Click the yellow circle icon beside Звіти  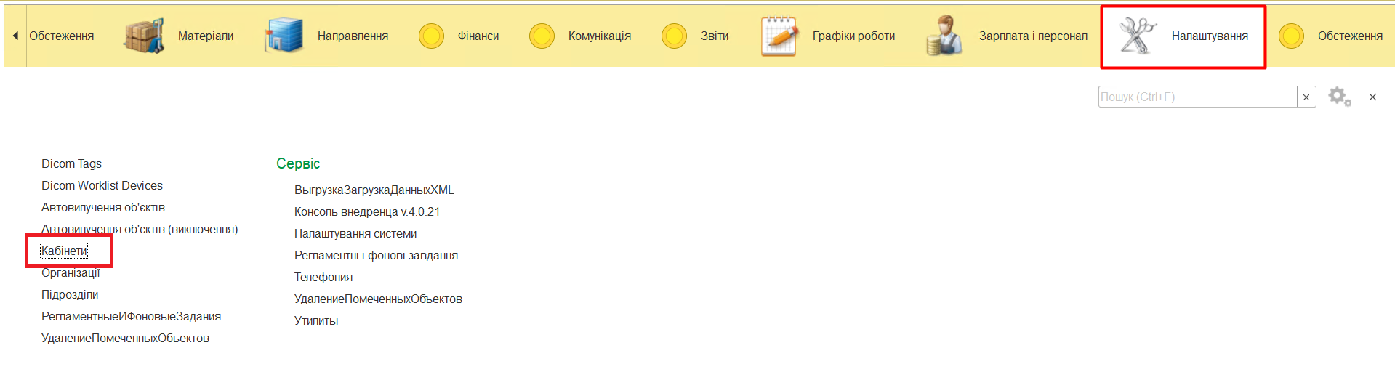coord(674,36)
